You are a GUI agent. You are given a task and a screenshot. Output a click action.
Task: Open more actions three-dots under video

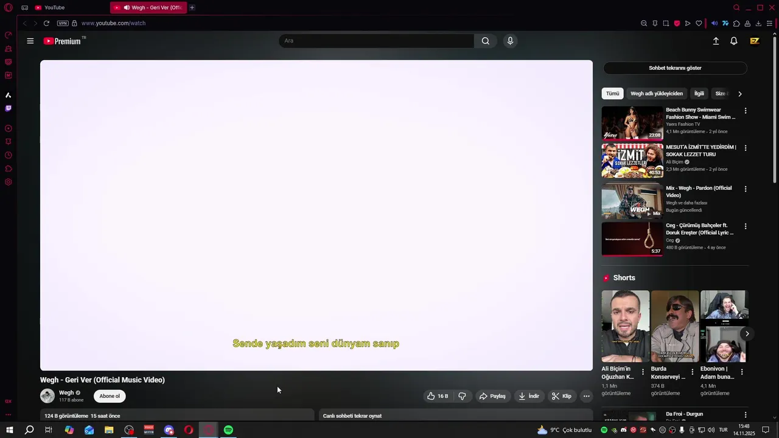[586, 396]
